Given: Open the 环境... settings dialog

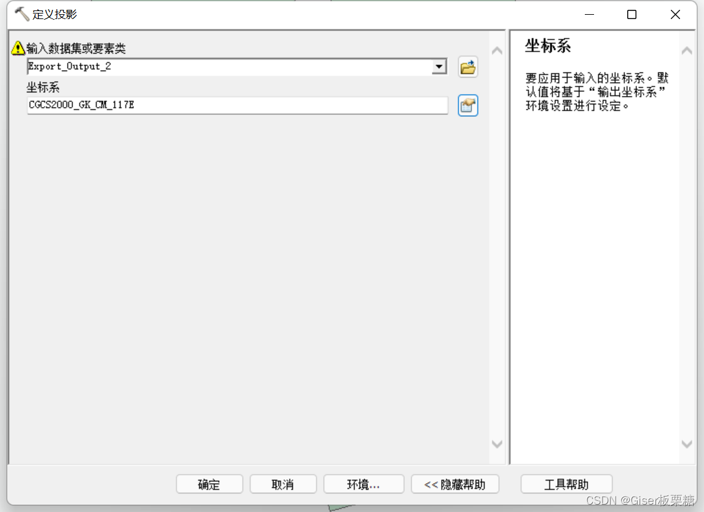Looking at the screenshot, I should coord(363,484).
